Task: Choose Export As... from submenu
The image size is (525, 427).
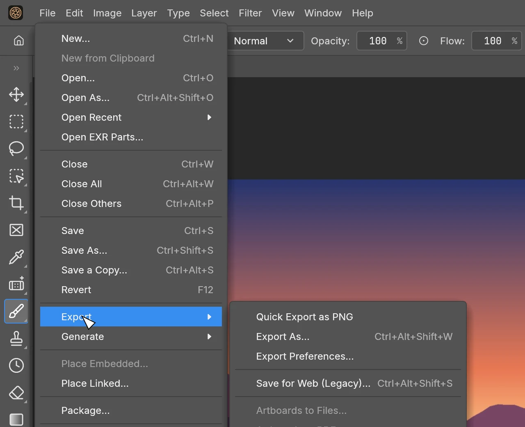Action: tap(348, 337)
